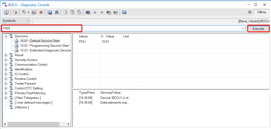
Task: Open the Symbolic display mode dropdown
Action: pos(16,21)
